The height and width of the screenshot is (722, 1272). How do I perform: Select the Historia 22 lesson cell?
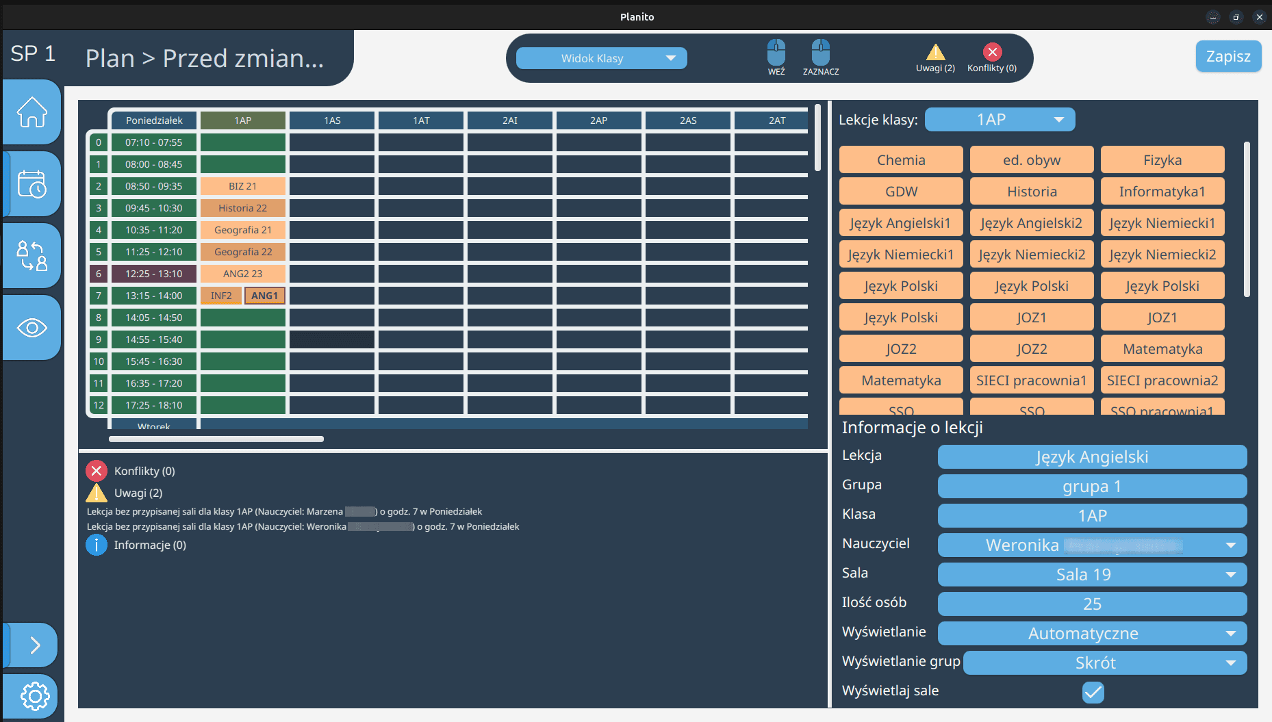click(243, 208)
